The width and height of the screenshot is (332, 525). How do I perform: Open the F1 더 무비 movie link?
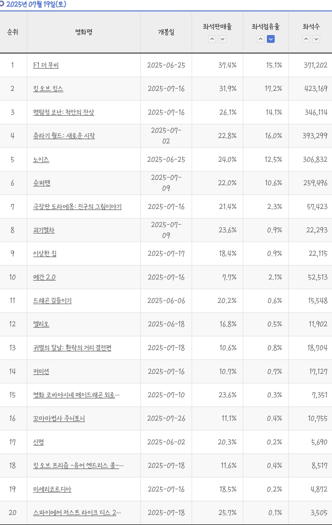point(46,65)
